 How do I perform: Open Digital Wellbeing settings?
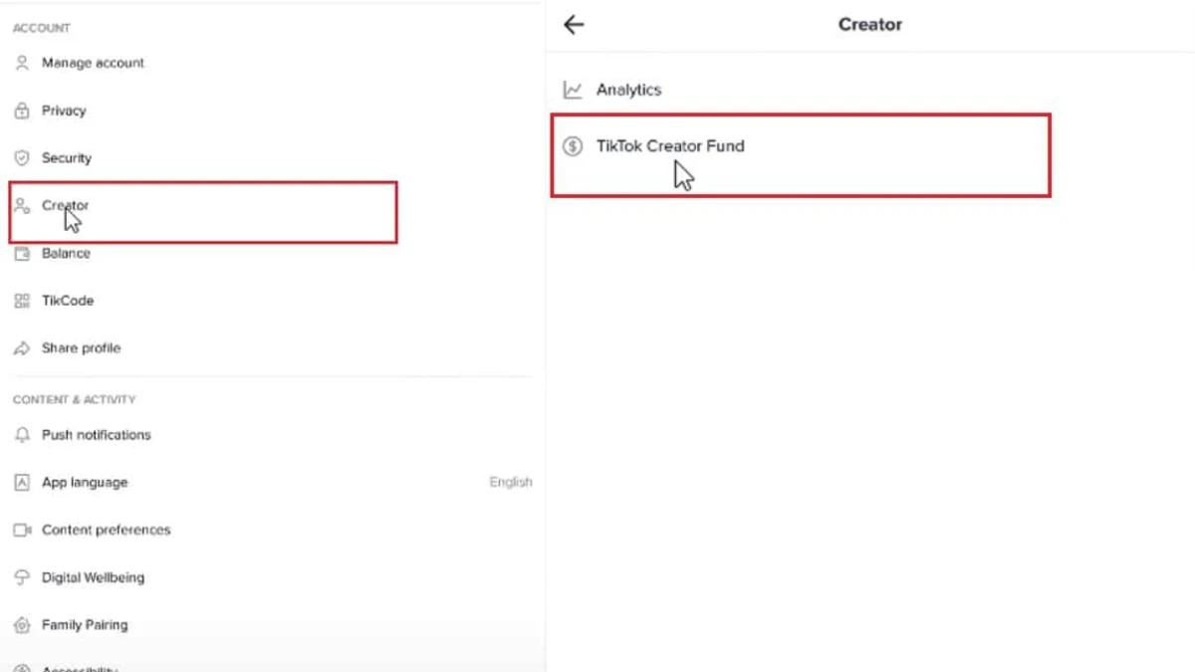(x=272, y=577)
